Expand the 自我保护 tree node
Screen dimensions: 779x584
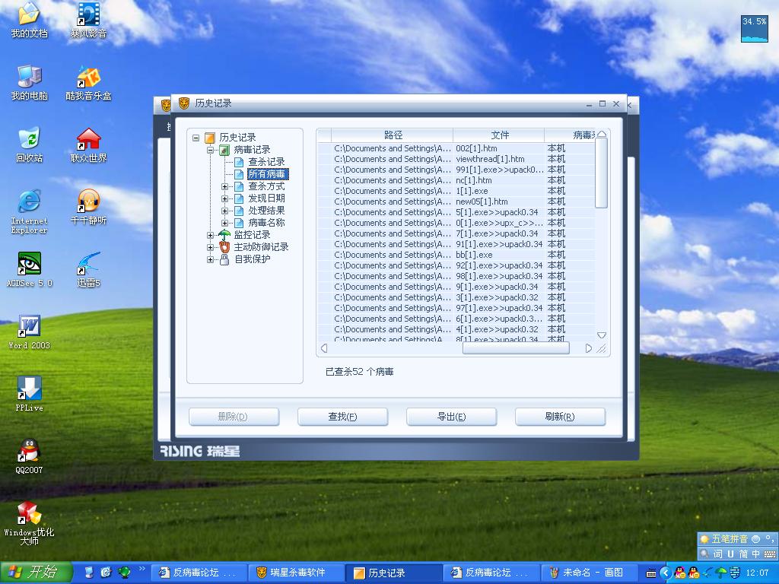210,259
